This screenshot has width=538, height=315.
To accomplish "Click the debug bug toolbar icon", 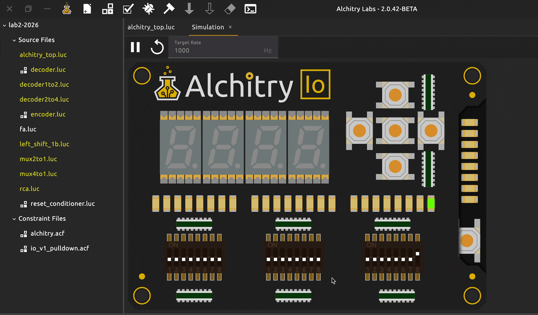I will (148, 9).
